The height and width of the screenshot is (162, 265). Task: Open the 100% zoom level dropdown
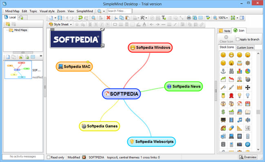point(227,18)
